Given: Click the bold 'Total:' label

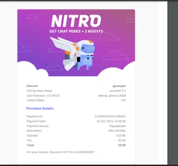Looking at the screenshot, I should pyautogui.click(x=31, y=145).
